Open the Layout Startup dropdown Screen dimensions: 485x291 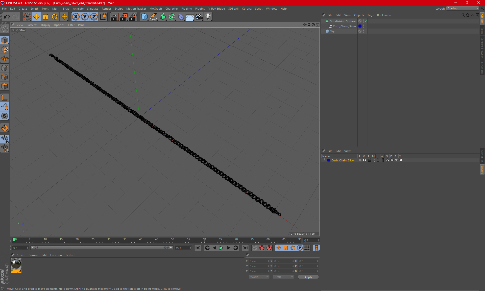tap(463, 8)
